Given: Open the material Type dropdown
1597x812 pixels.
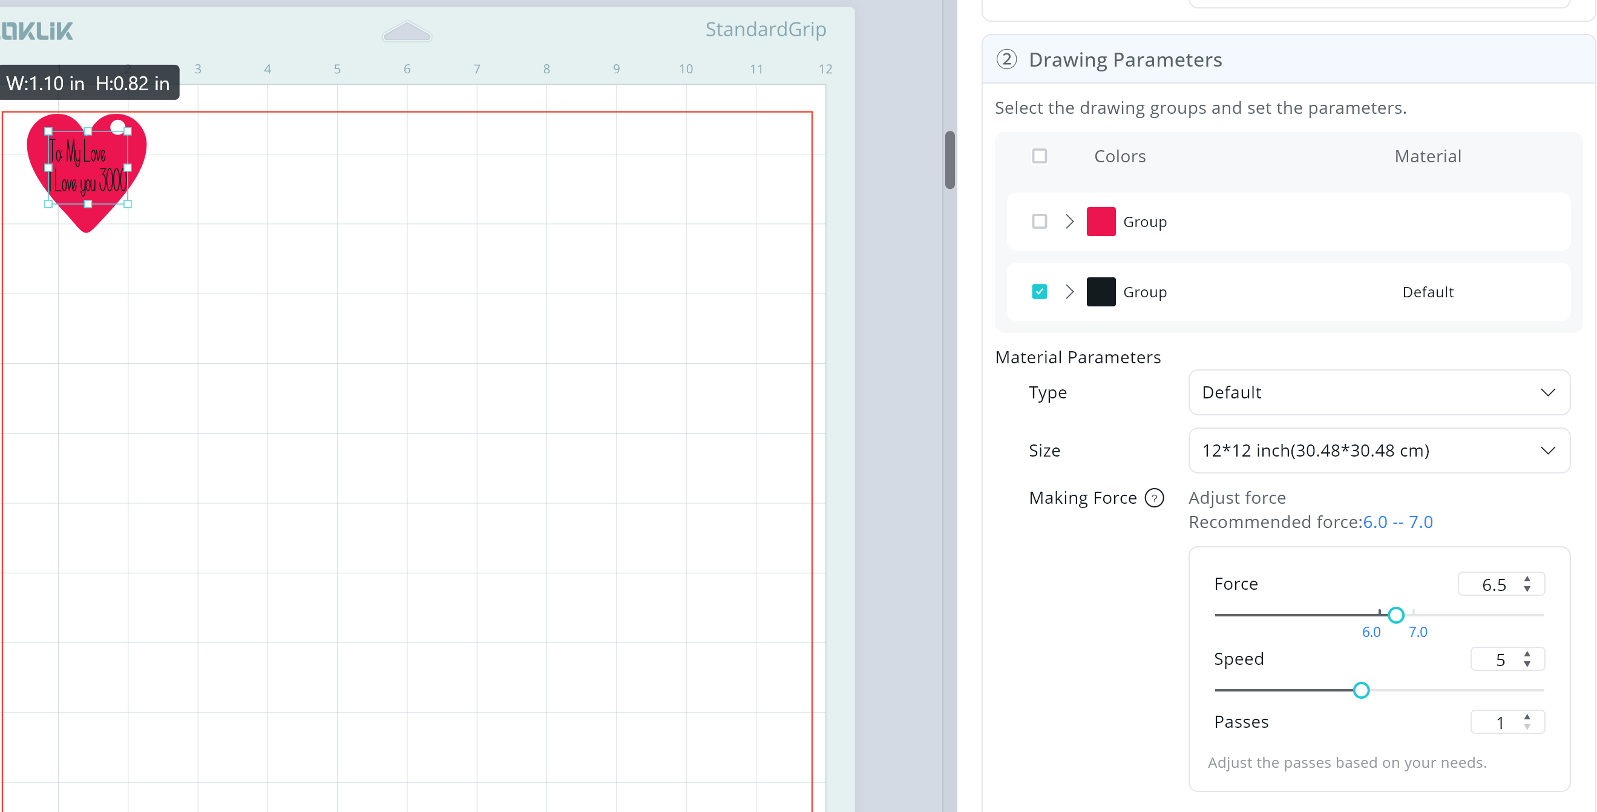Looking at the screenshot, I should (x=1379, y=392).
